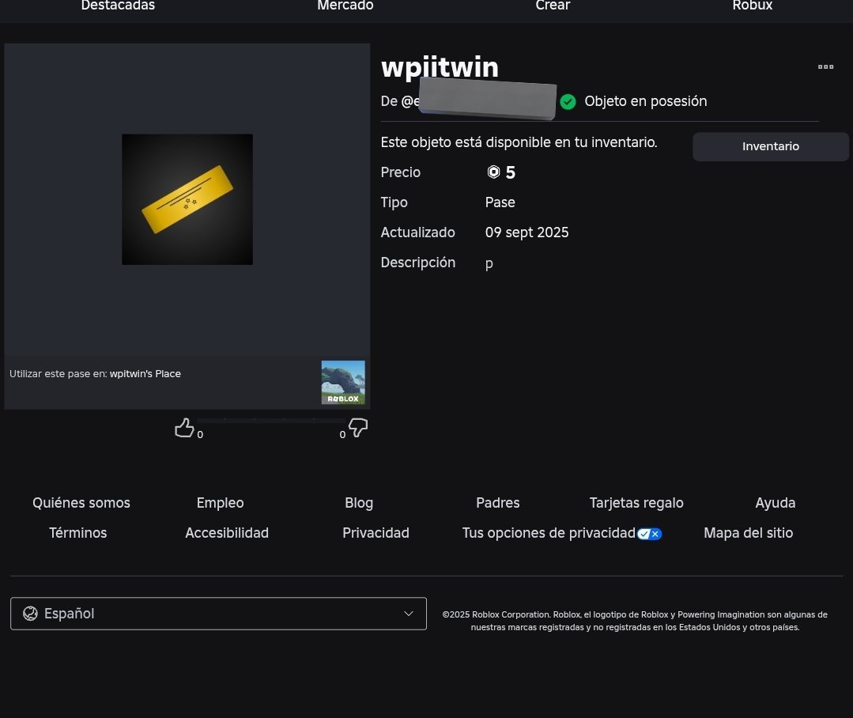Click the green owned checkmark icon
The image size is (853, 718).
click(568, 102)
